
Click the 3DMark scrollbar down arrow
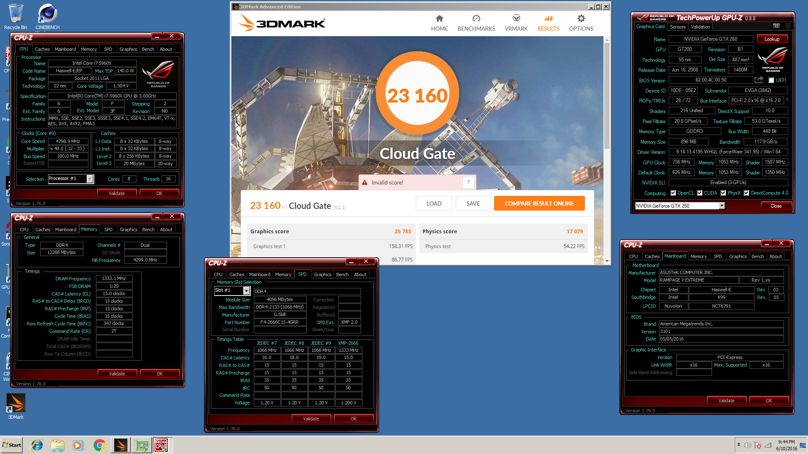pyautogui.click(x=606, y=261)
